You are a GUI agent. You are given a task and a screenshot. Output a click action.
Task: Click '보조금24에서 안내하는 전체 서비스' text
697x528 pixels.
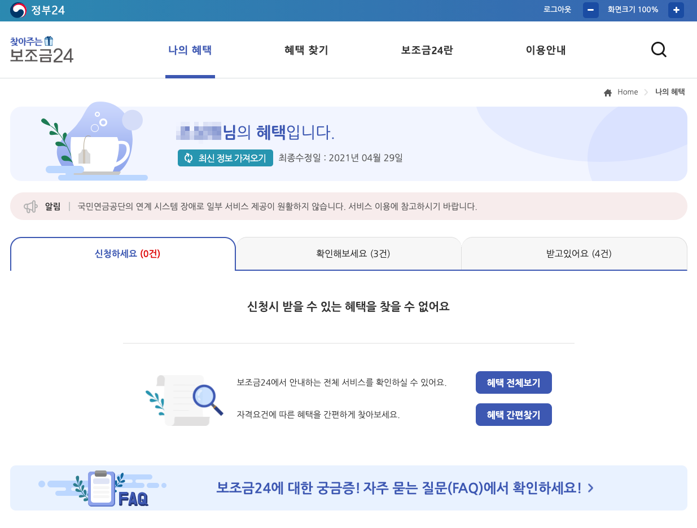(342, 382)
